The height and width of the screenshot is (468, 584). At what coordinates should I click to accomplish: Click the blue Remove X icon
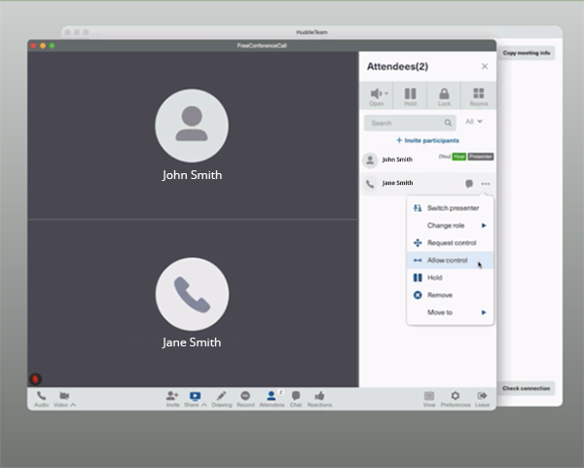pos(418,295)
